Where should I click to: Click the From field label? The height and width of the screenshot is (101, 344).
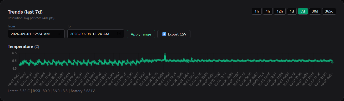coord(12,26)
